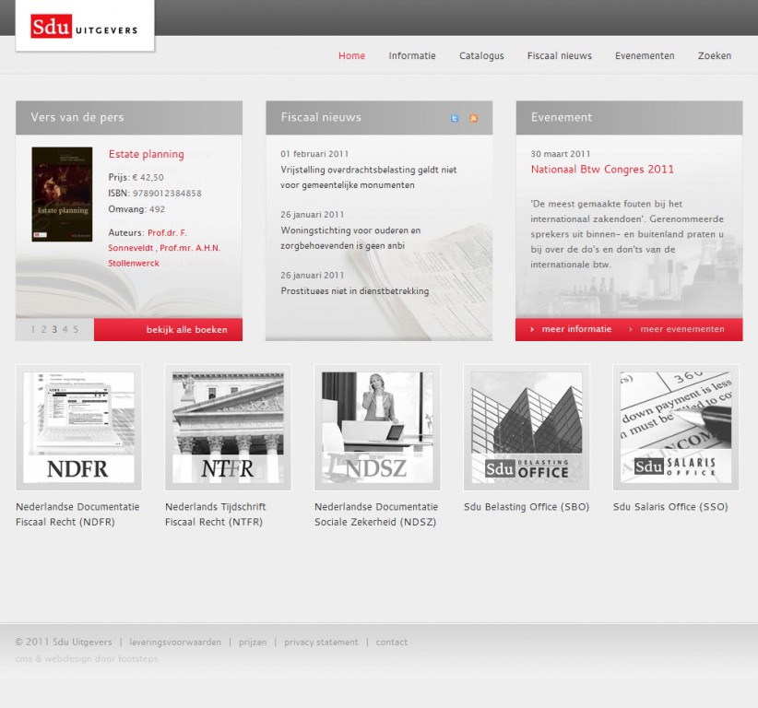The height and width of the screenshot is (708, 758).
Task: Open the prijzen footer link
Action: coord(253,643)
